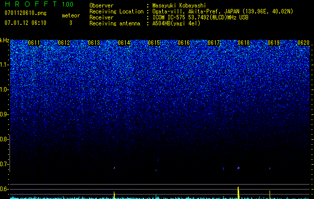314x199 pixels.
Task: Click the meteor echo spot at 0618
Action: point(238,168)
